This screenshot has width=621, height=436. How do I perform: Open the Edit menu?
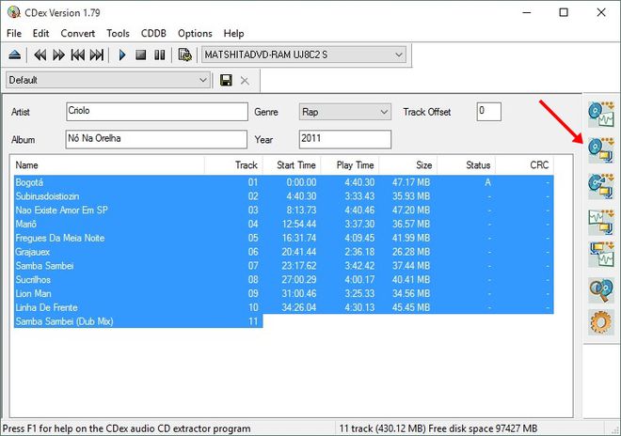point(40,33)
